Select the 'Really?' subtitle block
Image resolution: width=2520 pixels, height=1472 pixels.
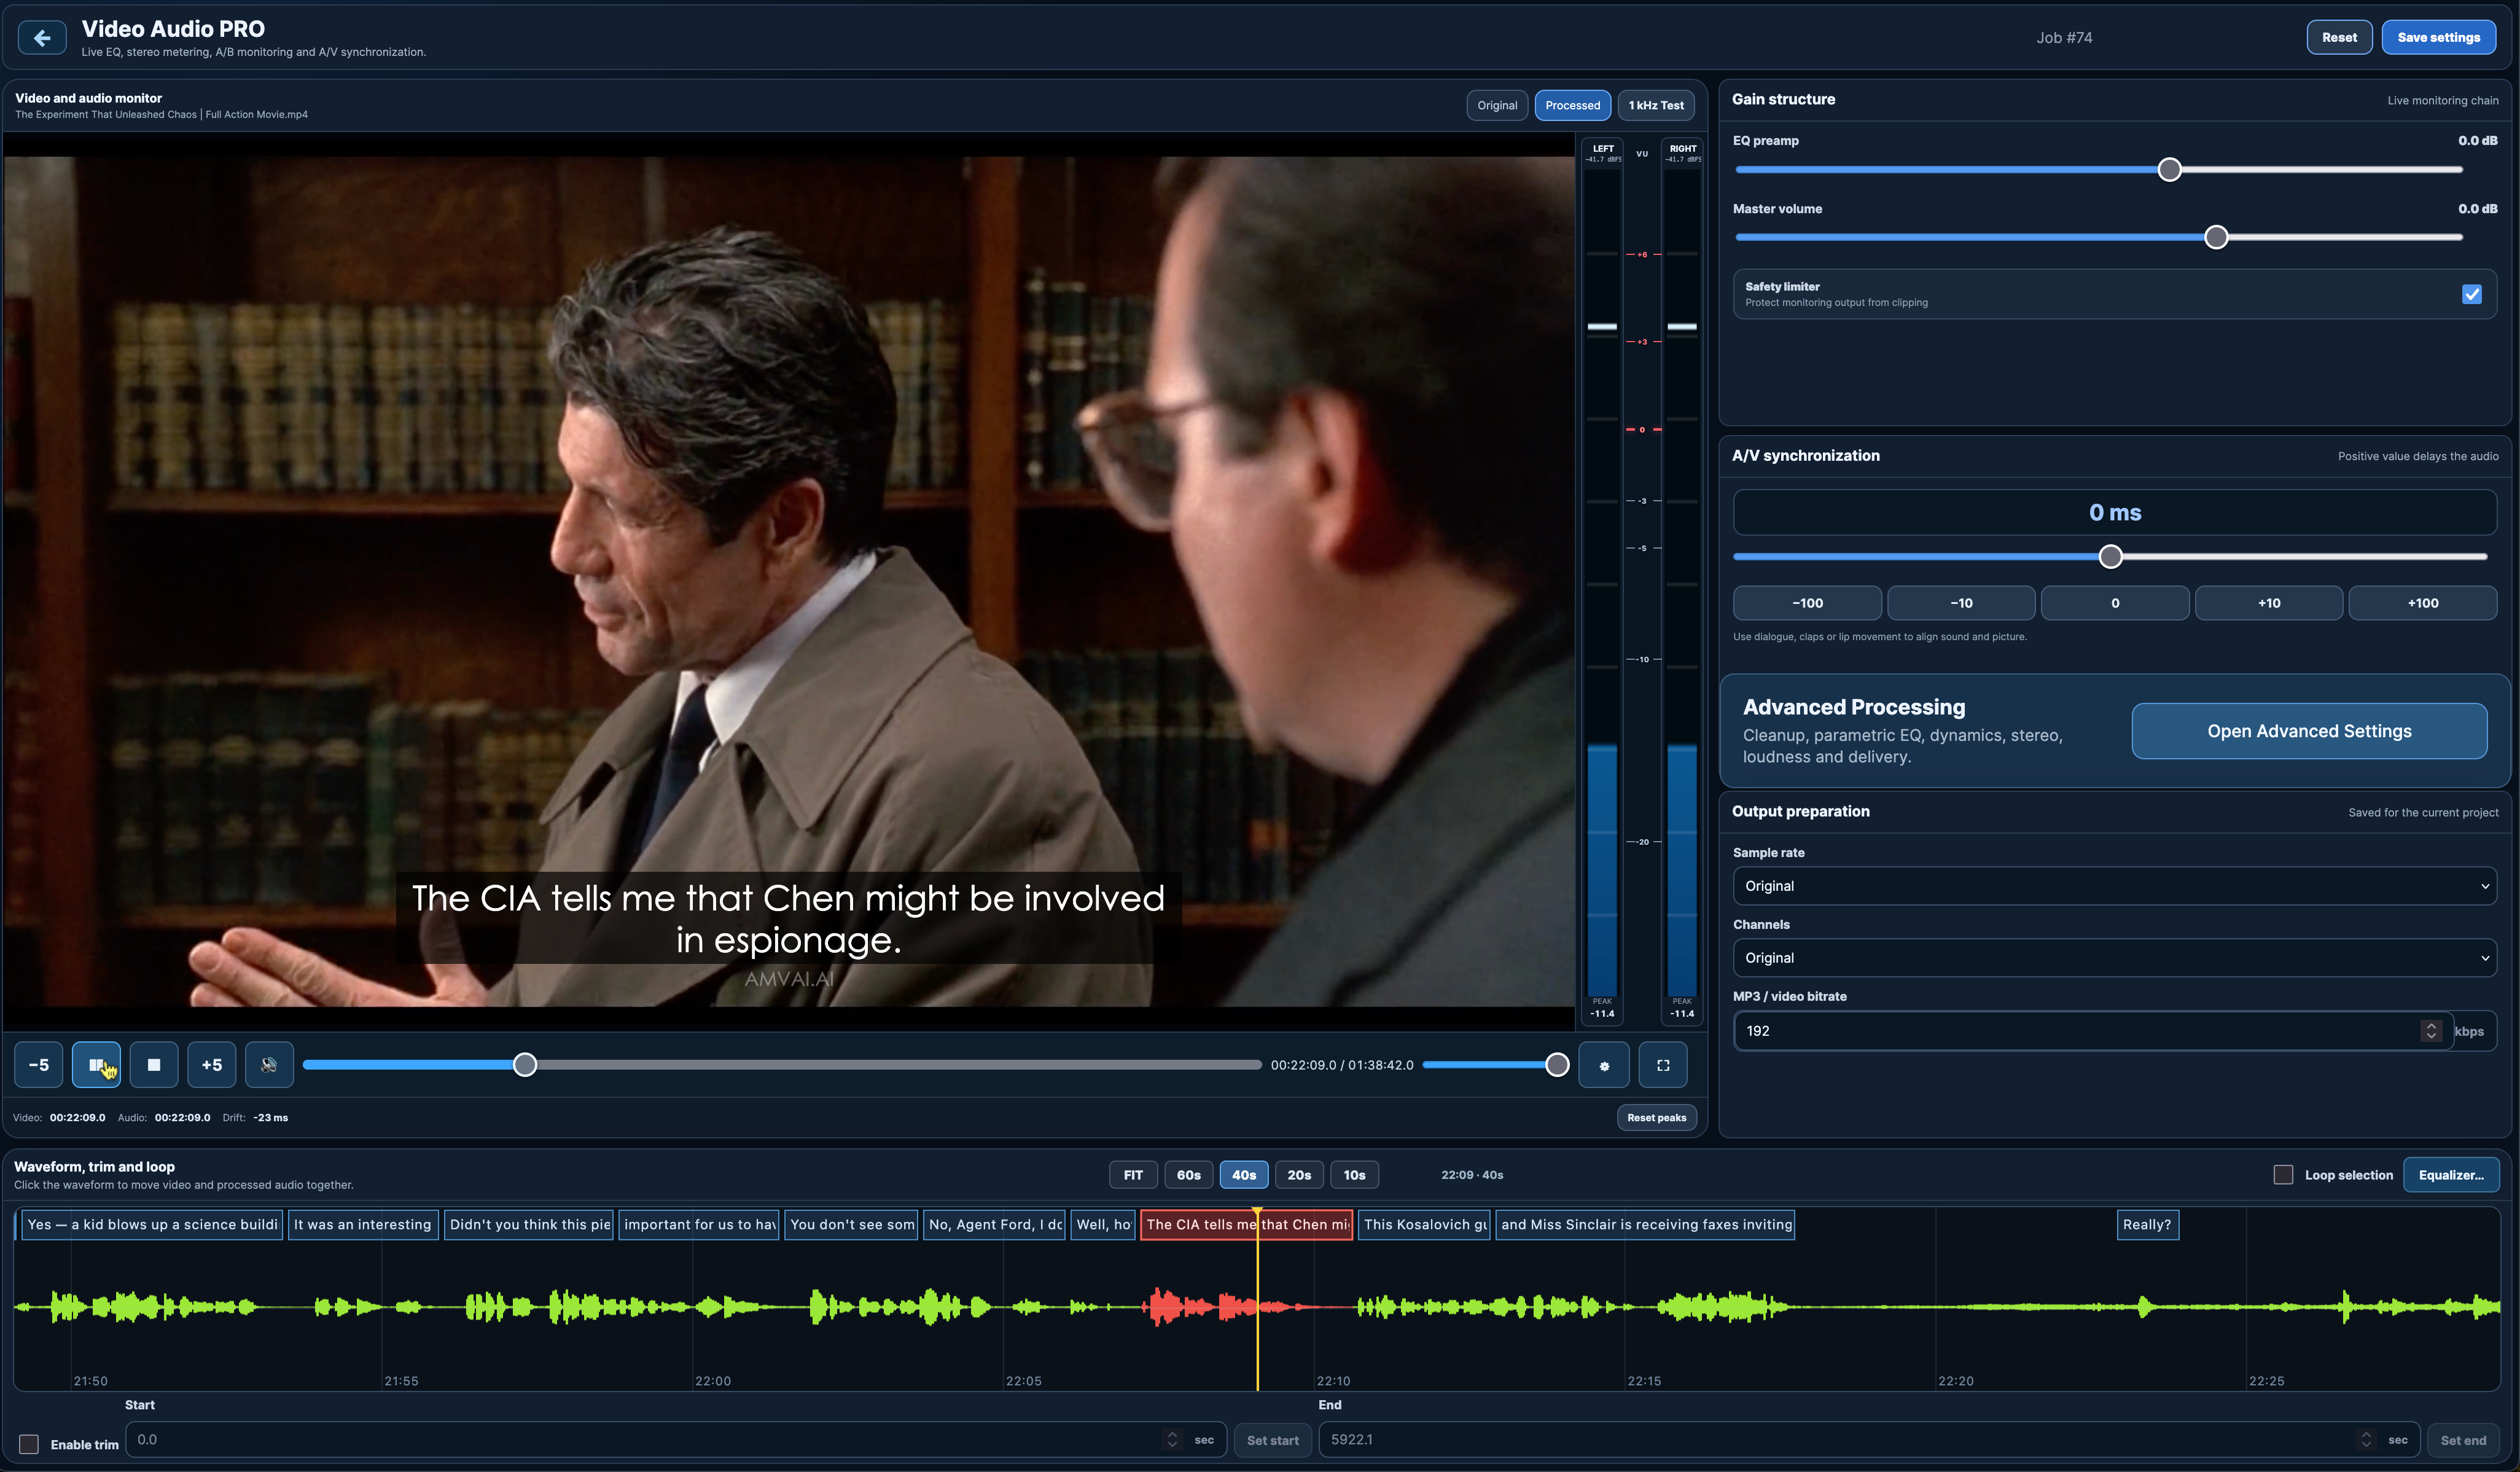click(2147, 1225)
